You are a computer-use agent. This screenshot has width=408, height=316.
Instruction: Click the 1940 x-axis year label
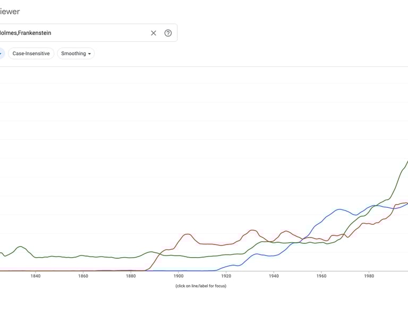click(x=274, y=276)
